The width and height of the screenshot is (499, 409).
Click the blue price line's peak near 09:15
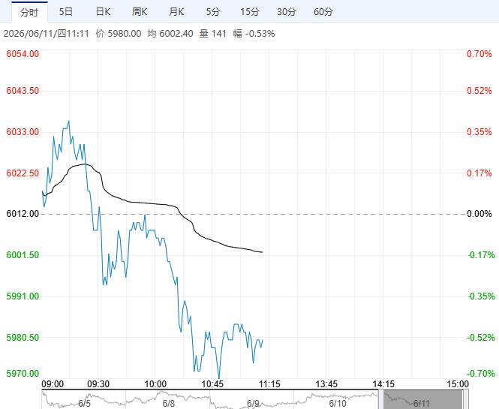click(69, 121)
